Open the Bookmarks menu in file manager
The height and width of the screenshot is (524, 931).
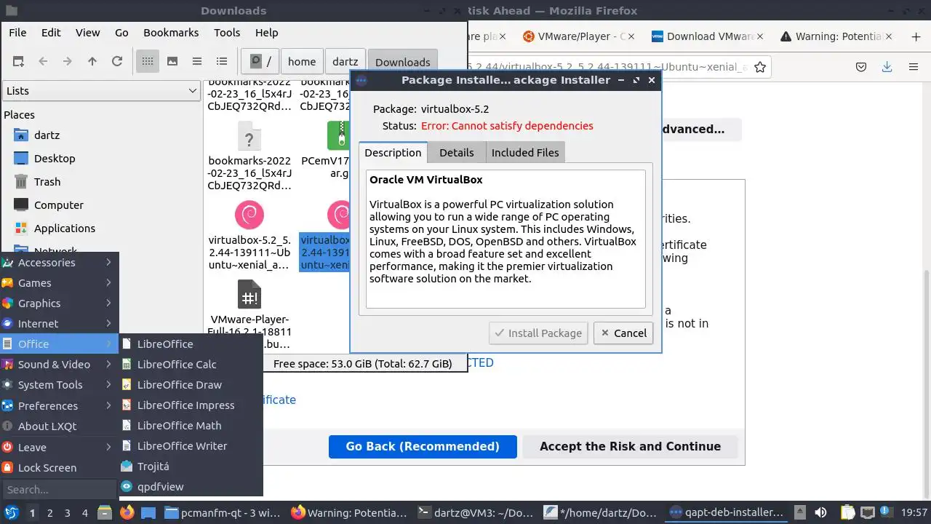[171, 33]
